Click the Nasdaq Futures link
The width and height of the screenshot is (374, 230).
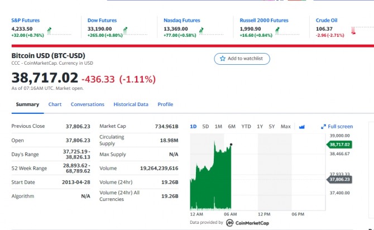click(x=182, y=20)
